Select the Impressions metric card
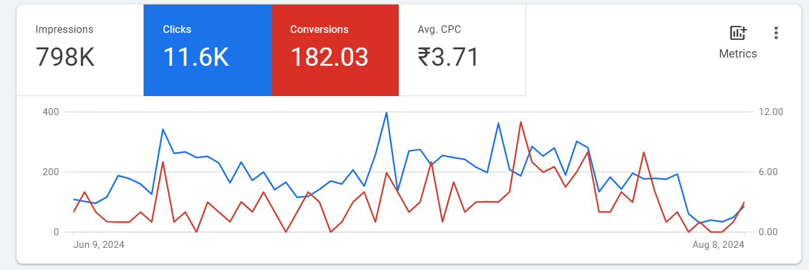This screenshot has width=809, height=270. coord(80,50)
